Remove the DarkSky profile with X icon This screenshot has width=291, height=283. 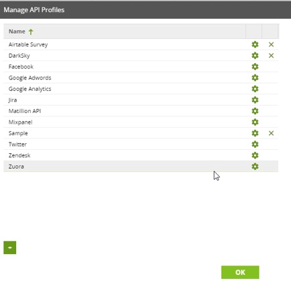click(x=271, y=56)
